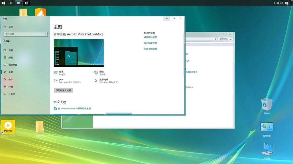Open Task View on the taskbar
Viewport: 293px width, 164px height.
click(11, 3)
